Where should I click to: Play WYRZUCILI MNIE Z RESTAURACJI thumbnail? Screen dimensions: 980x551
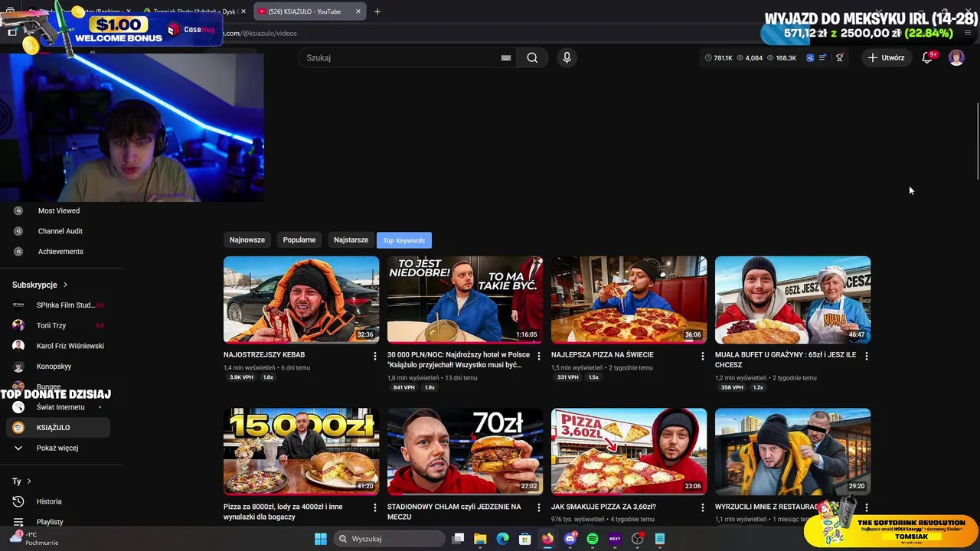coord(792,452)
